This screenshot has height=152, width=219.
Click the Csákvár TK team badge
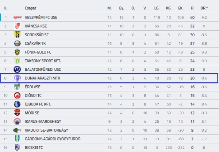[x=17, y=43]
